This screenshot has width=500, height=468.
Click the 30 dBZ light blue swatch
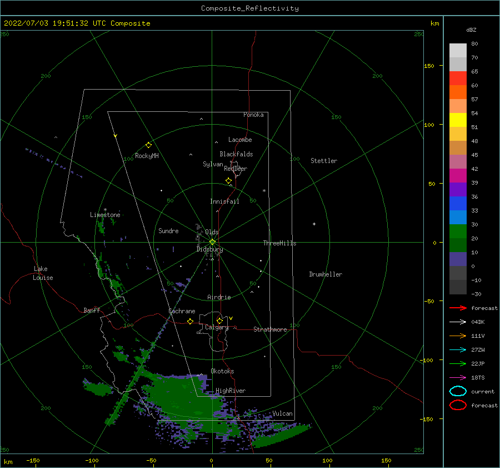click(458, 217)
